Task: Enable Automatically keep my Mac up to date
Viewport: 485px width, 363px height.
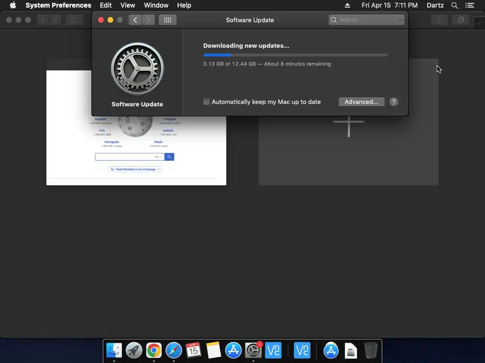Action: [207, 102]
